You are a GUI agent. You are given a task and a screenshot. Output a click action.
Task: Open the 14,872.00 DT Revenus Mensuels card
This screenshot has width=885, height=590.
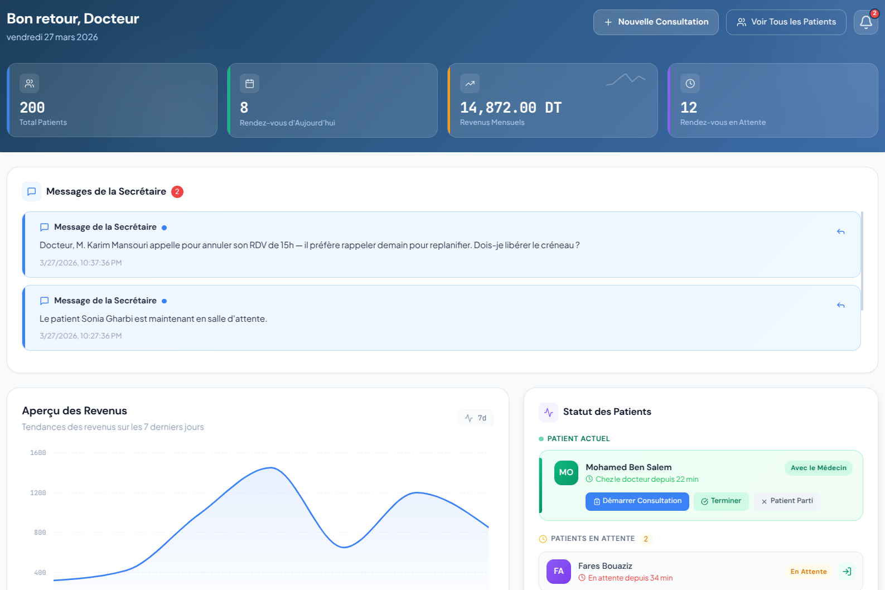pyautogui.click(x=553, y=100)
